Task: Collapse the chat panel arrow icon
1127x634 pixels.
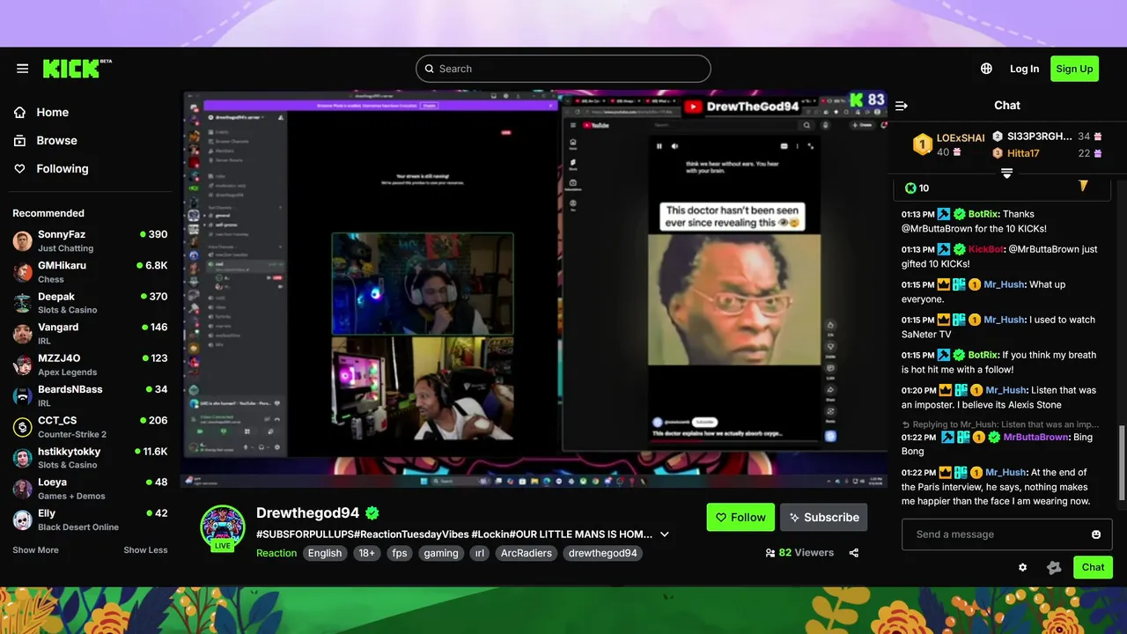Action: pyautogui.click(x=902, y=106)
